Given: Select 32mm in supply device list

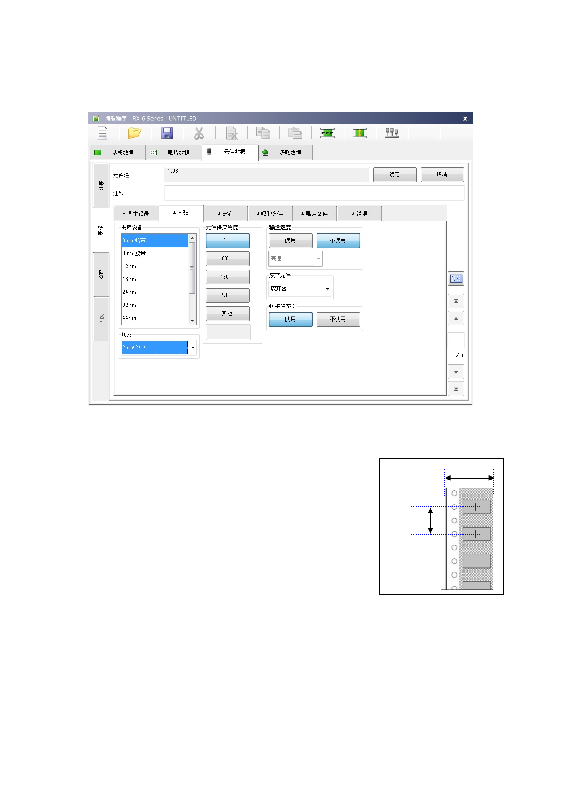Looking at the screenshot, I should 155,305.
